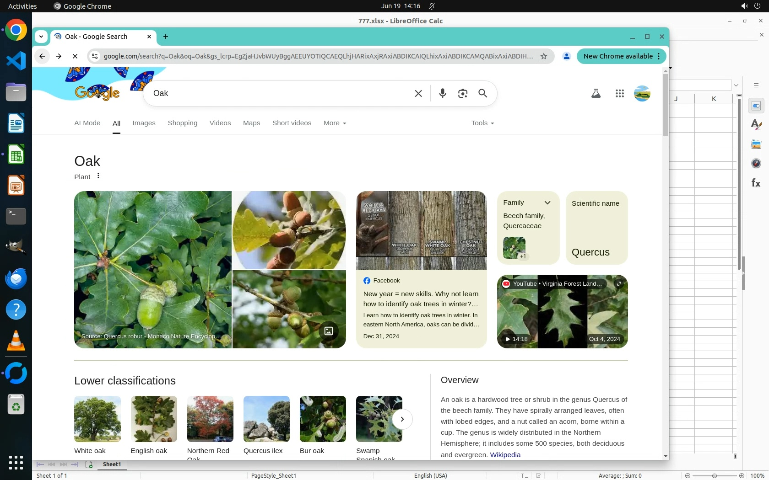The height and width of the screenshot is (480, 769).
Task: Clear the search box text
Action: coord(418,93)
